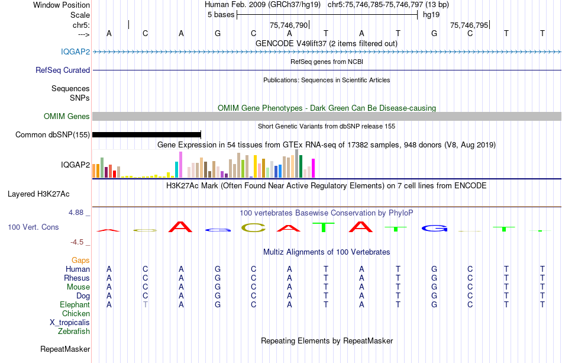Click the Chicken alignment row label

click(x=76, y=313)
